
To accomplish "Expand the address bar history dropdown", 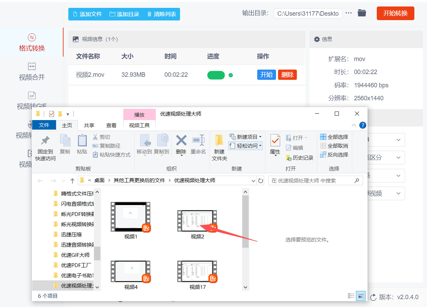I will click(x=253, y=181).
